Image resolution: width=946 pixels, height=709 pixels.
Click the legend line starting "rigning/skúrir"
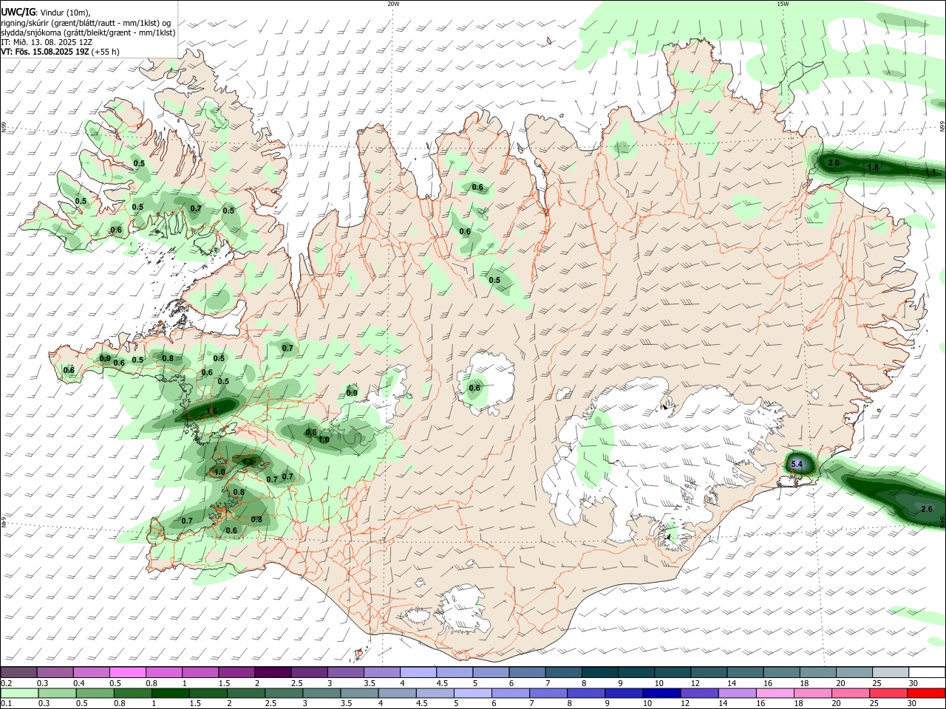pyautogui.click(x=86, y=22)
